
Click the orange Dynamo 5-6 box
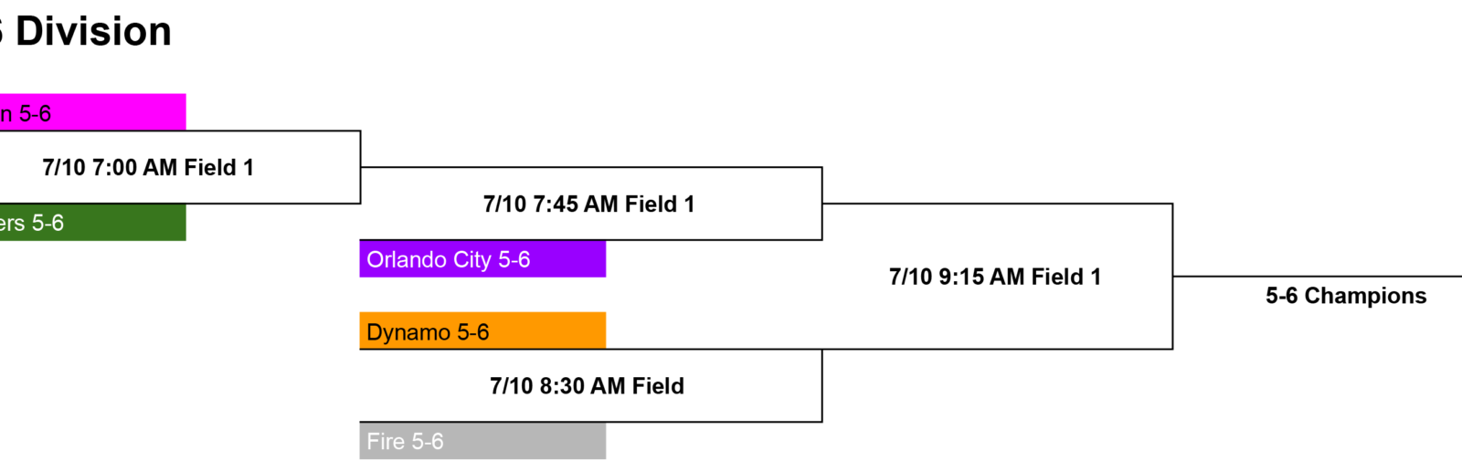coord(482,330)
